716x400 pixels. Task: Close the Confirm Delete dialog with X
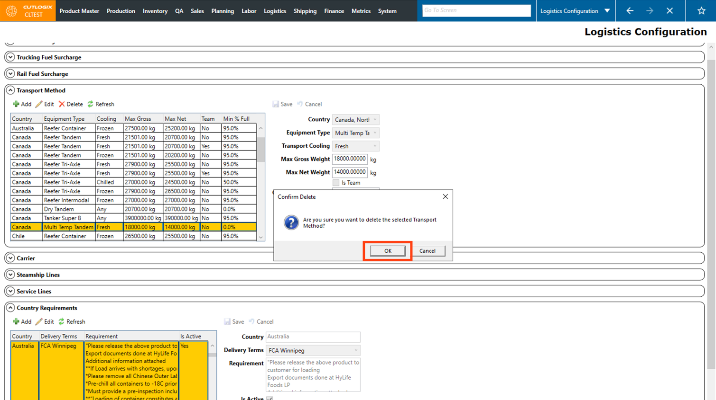pos(445,196)
